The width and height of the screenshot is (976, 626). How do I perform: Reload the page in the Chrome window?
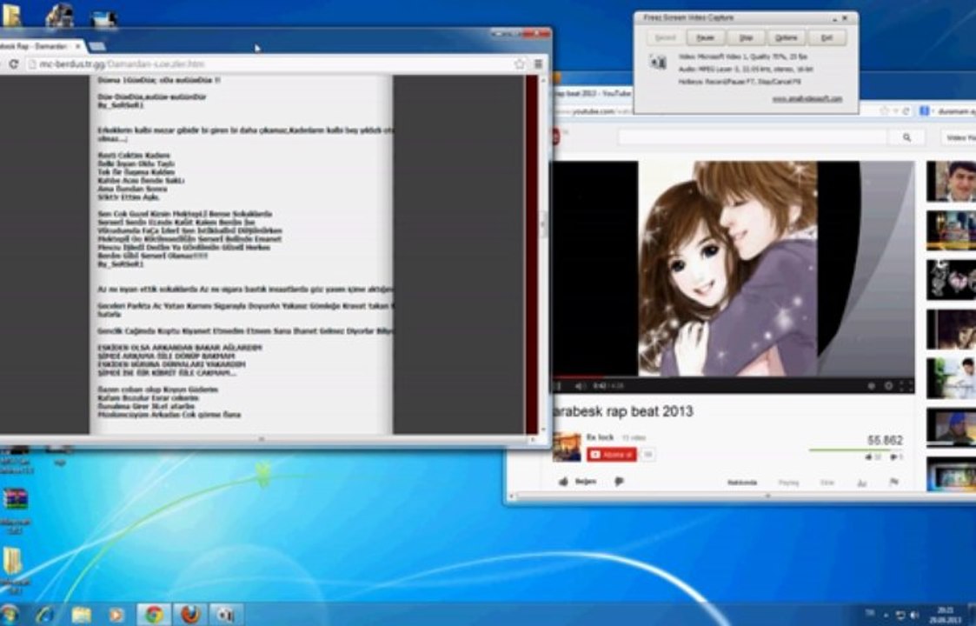(13, 64)
